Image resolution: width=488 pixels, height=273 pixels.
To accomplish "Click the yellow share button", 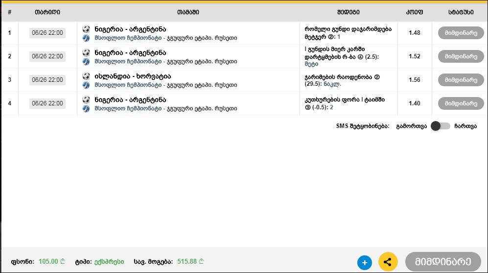I will coord(388,262).
